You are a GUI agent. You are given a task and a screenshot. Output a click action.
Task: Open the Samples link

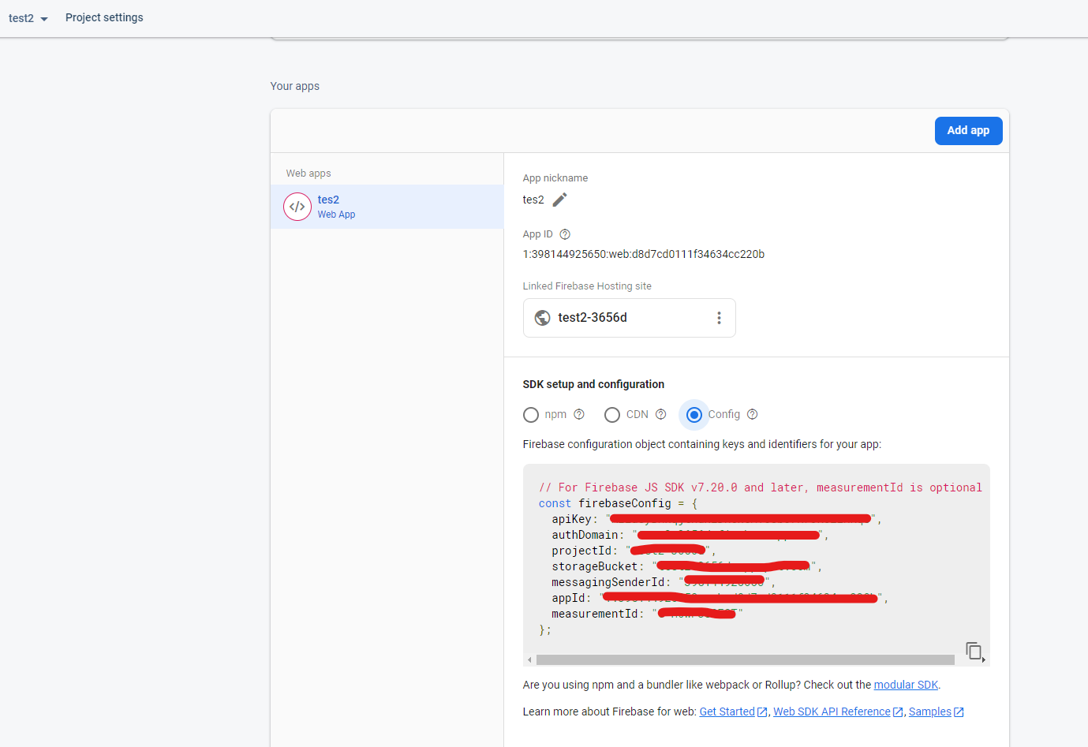click(931, 711)
